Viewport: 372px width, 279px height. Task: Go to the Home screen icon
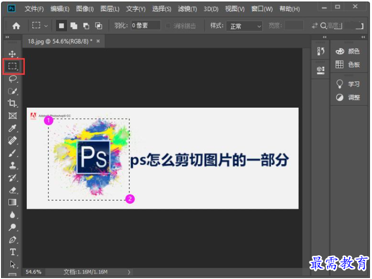tap(16, 26)
